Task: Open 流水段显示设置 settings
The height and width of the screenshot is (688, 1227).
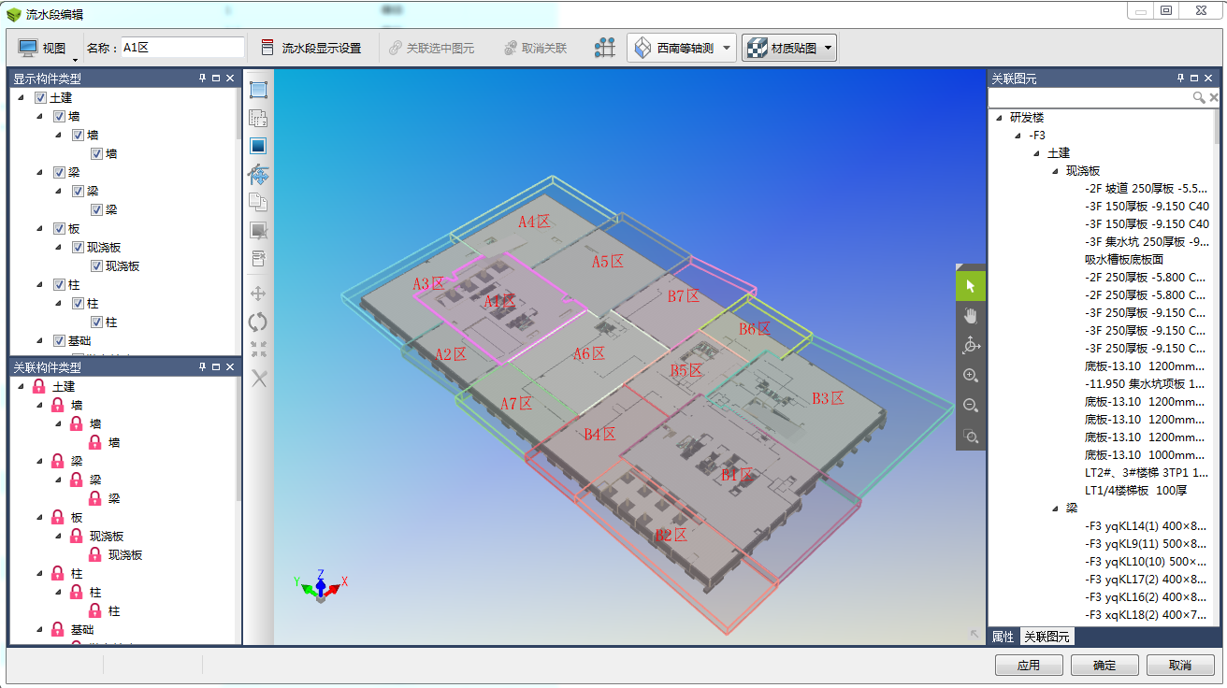Action: 310,48
